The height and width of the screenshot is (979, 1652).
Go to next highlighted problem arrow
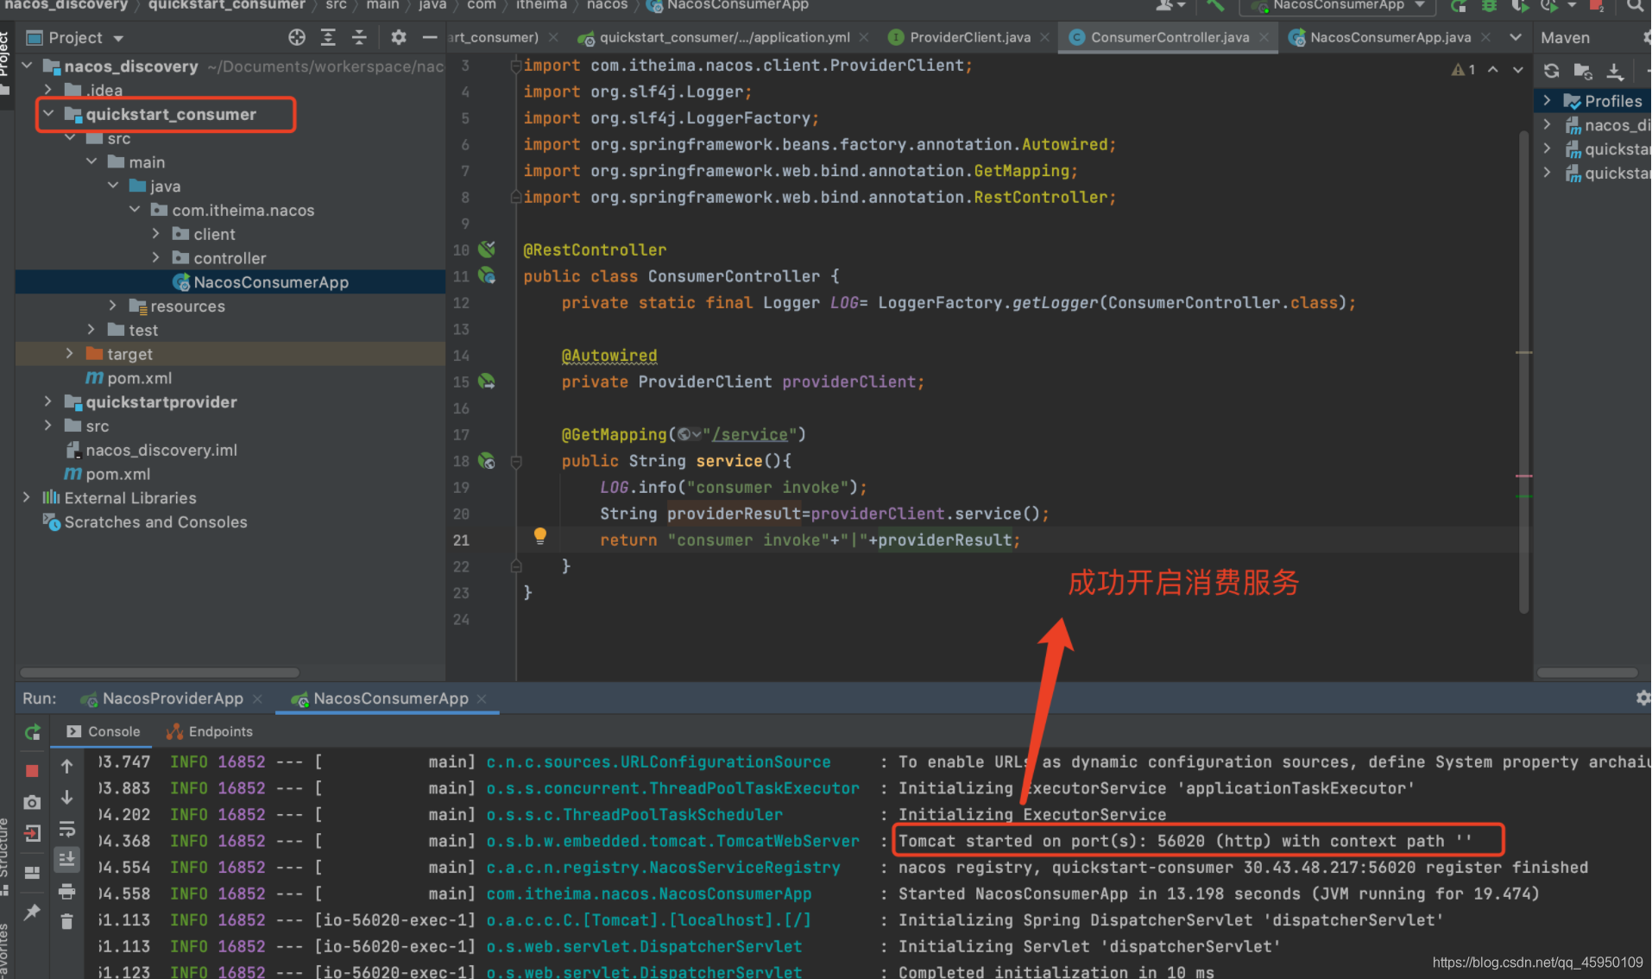[x=1517, y=70]
